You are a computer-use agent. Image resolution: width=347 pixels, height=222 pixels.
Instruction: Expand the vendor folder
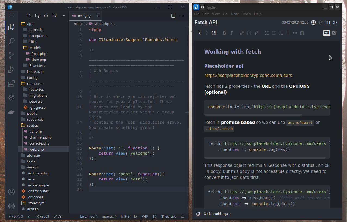click(x=33, y=167)
